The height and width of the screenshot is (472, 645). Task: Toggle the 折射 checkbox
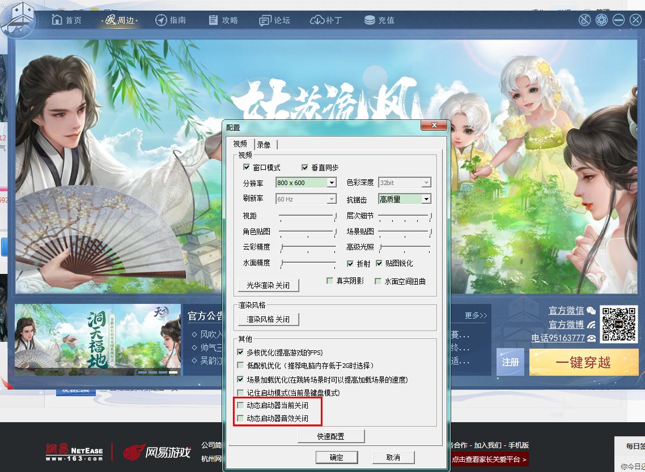(x=350, y=263)
